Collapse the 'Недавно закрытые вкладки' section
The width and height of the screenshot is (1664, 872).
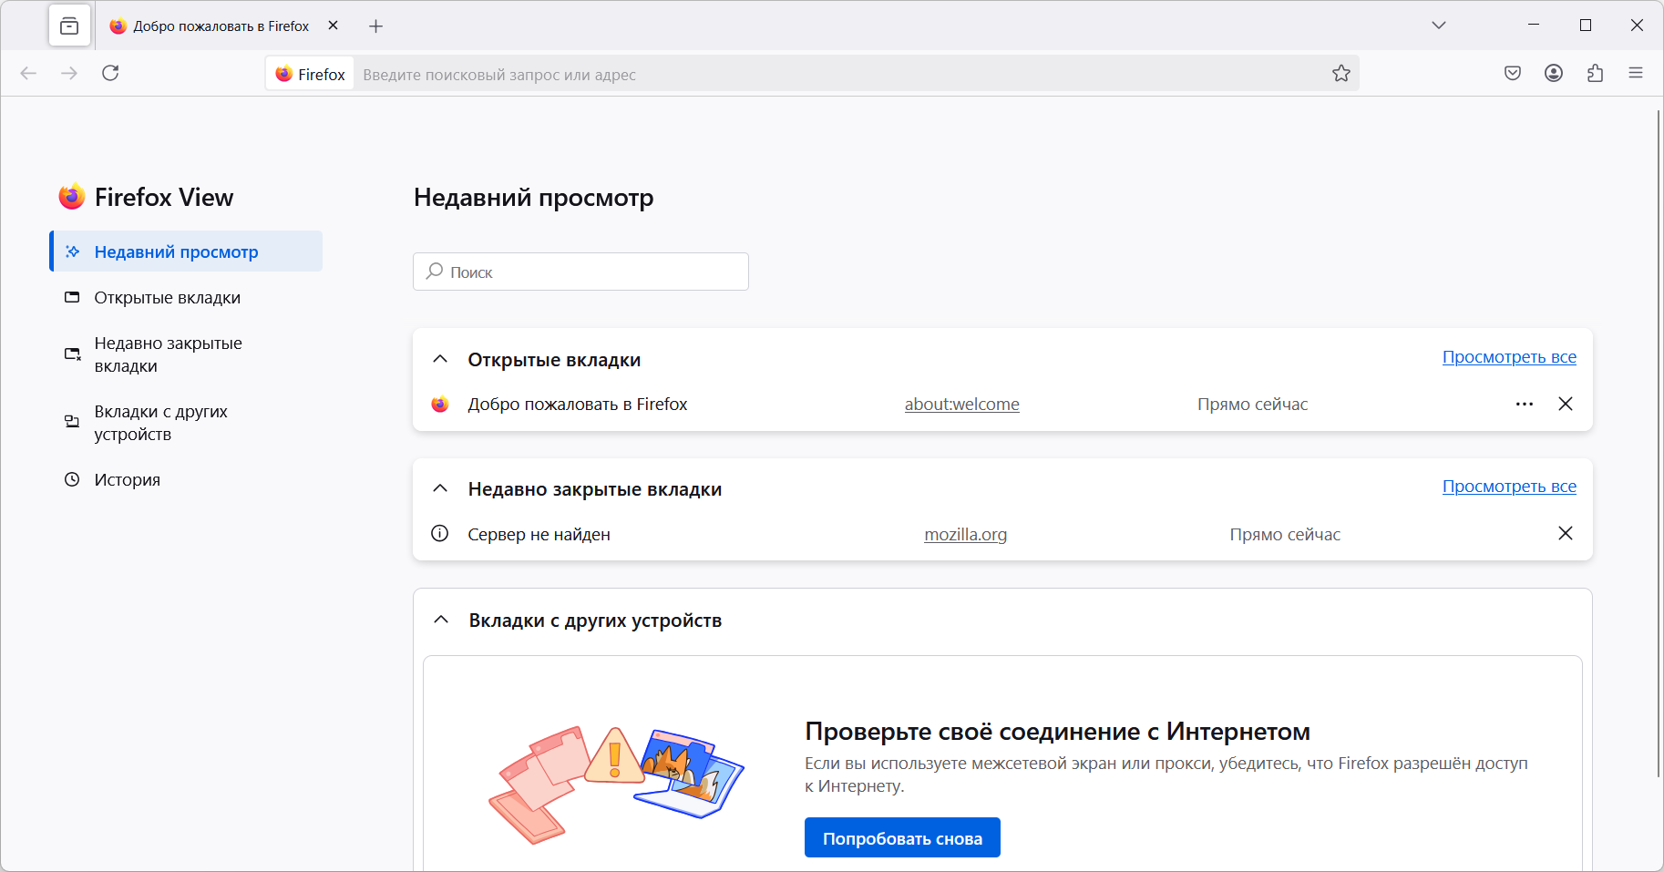(440, 488)
